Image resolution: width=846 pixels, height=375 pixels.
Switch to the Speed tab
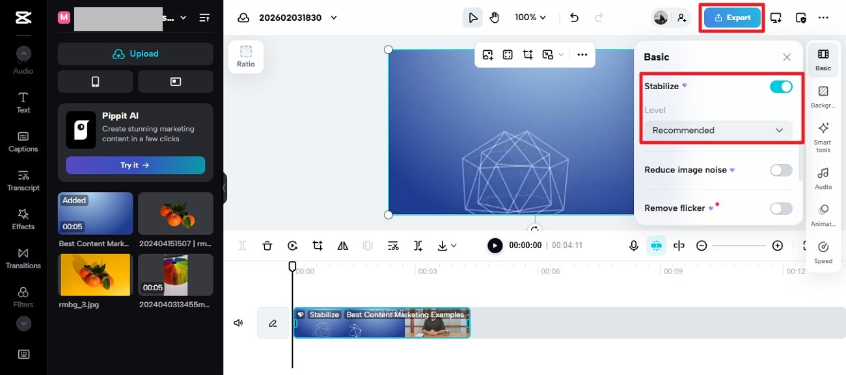click(x=823, y=253)
